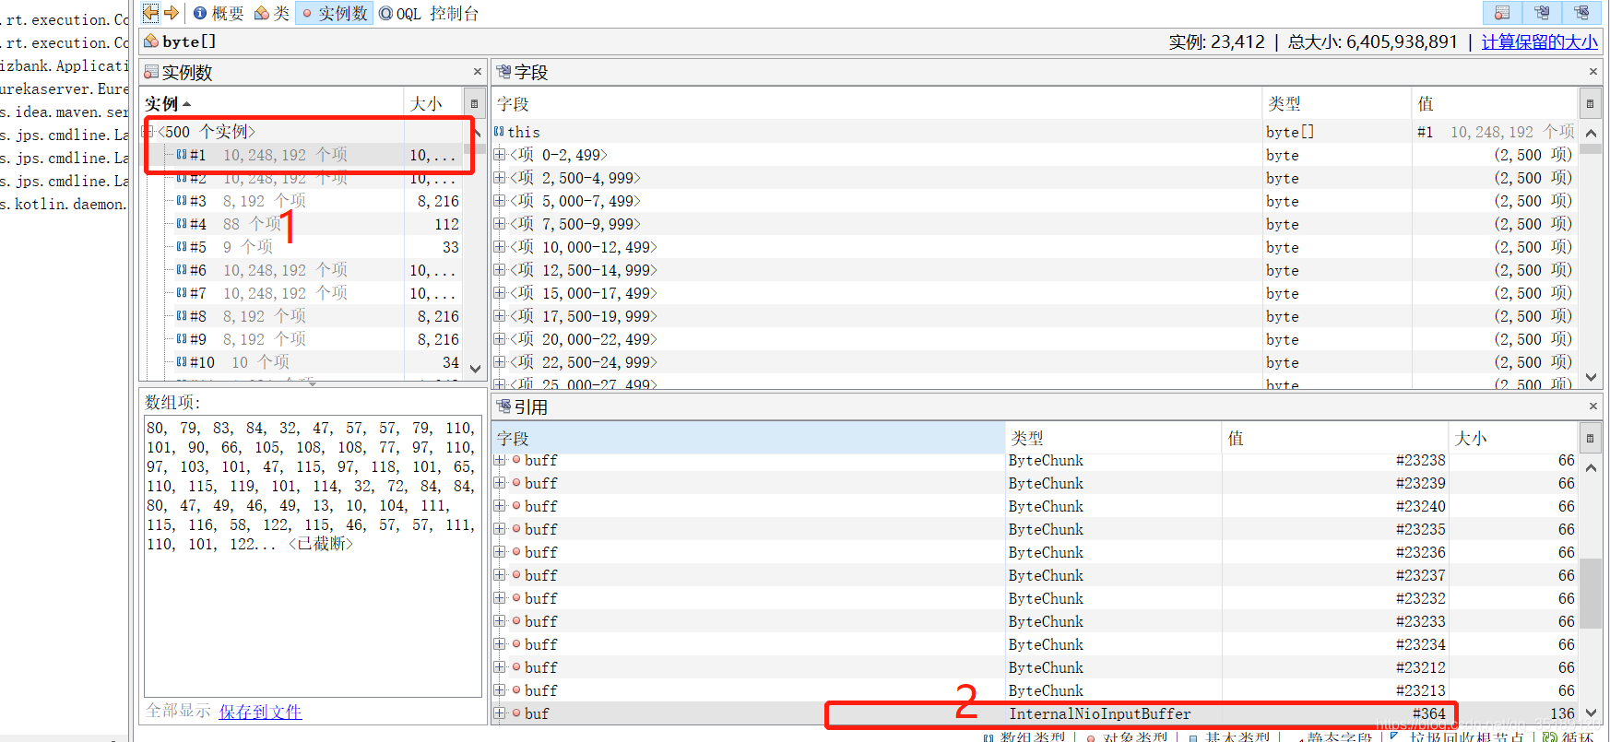Select the 实例数 instances tab
Screen dimensions: 1610x742
335,13
